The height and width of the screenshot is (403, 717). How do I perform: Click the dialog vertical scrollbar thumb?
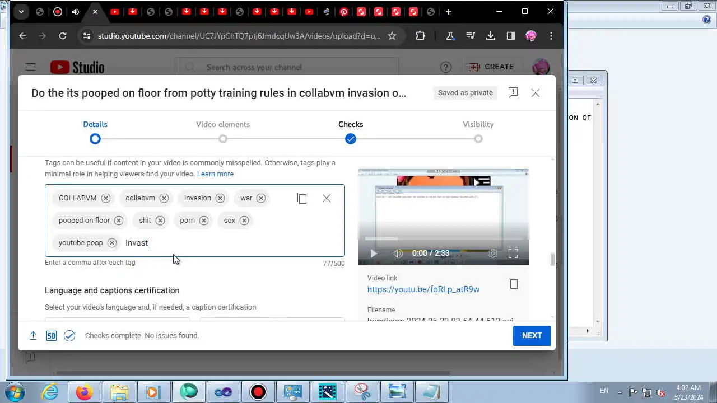pyautogui.click(x=552, y=259)
